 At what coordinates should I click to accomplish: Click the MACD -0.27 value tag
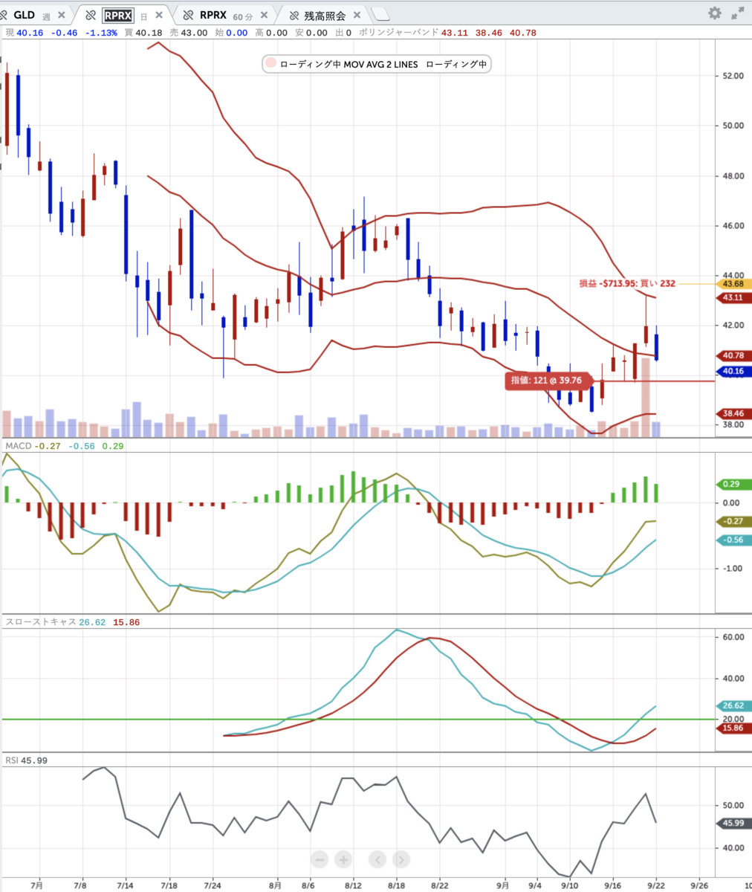(x=733, y=522)
